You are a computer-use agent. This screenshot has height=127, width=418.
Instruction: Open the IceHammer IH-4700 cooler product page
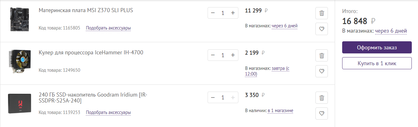tap(91, 52)
